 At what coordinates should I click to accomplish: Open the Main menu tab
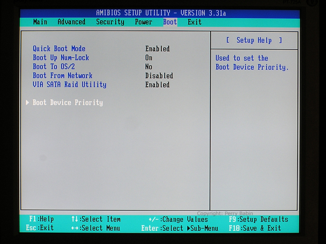click(40, 22)
